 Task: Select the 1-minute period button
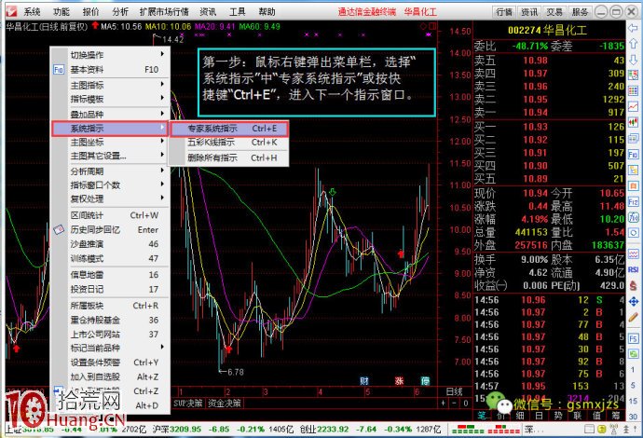pos(633,370)
